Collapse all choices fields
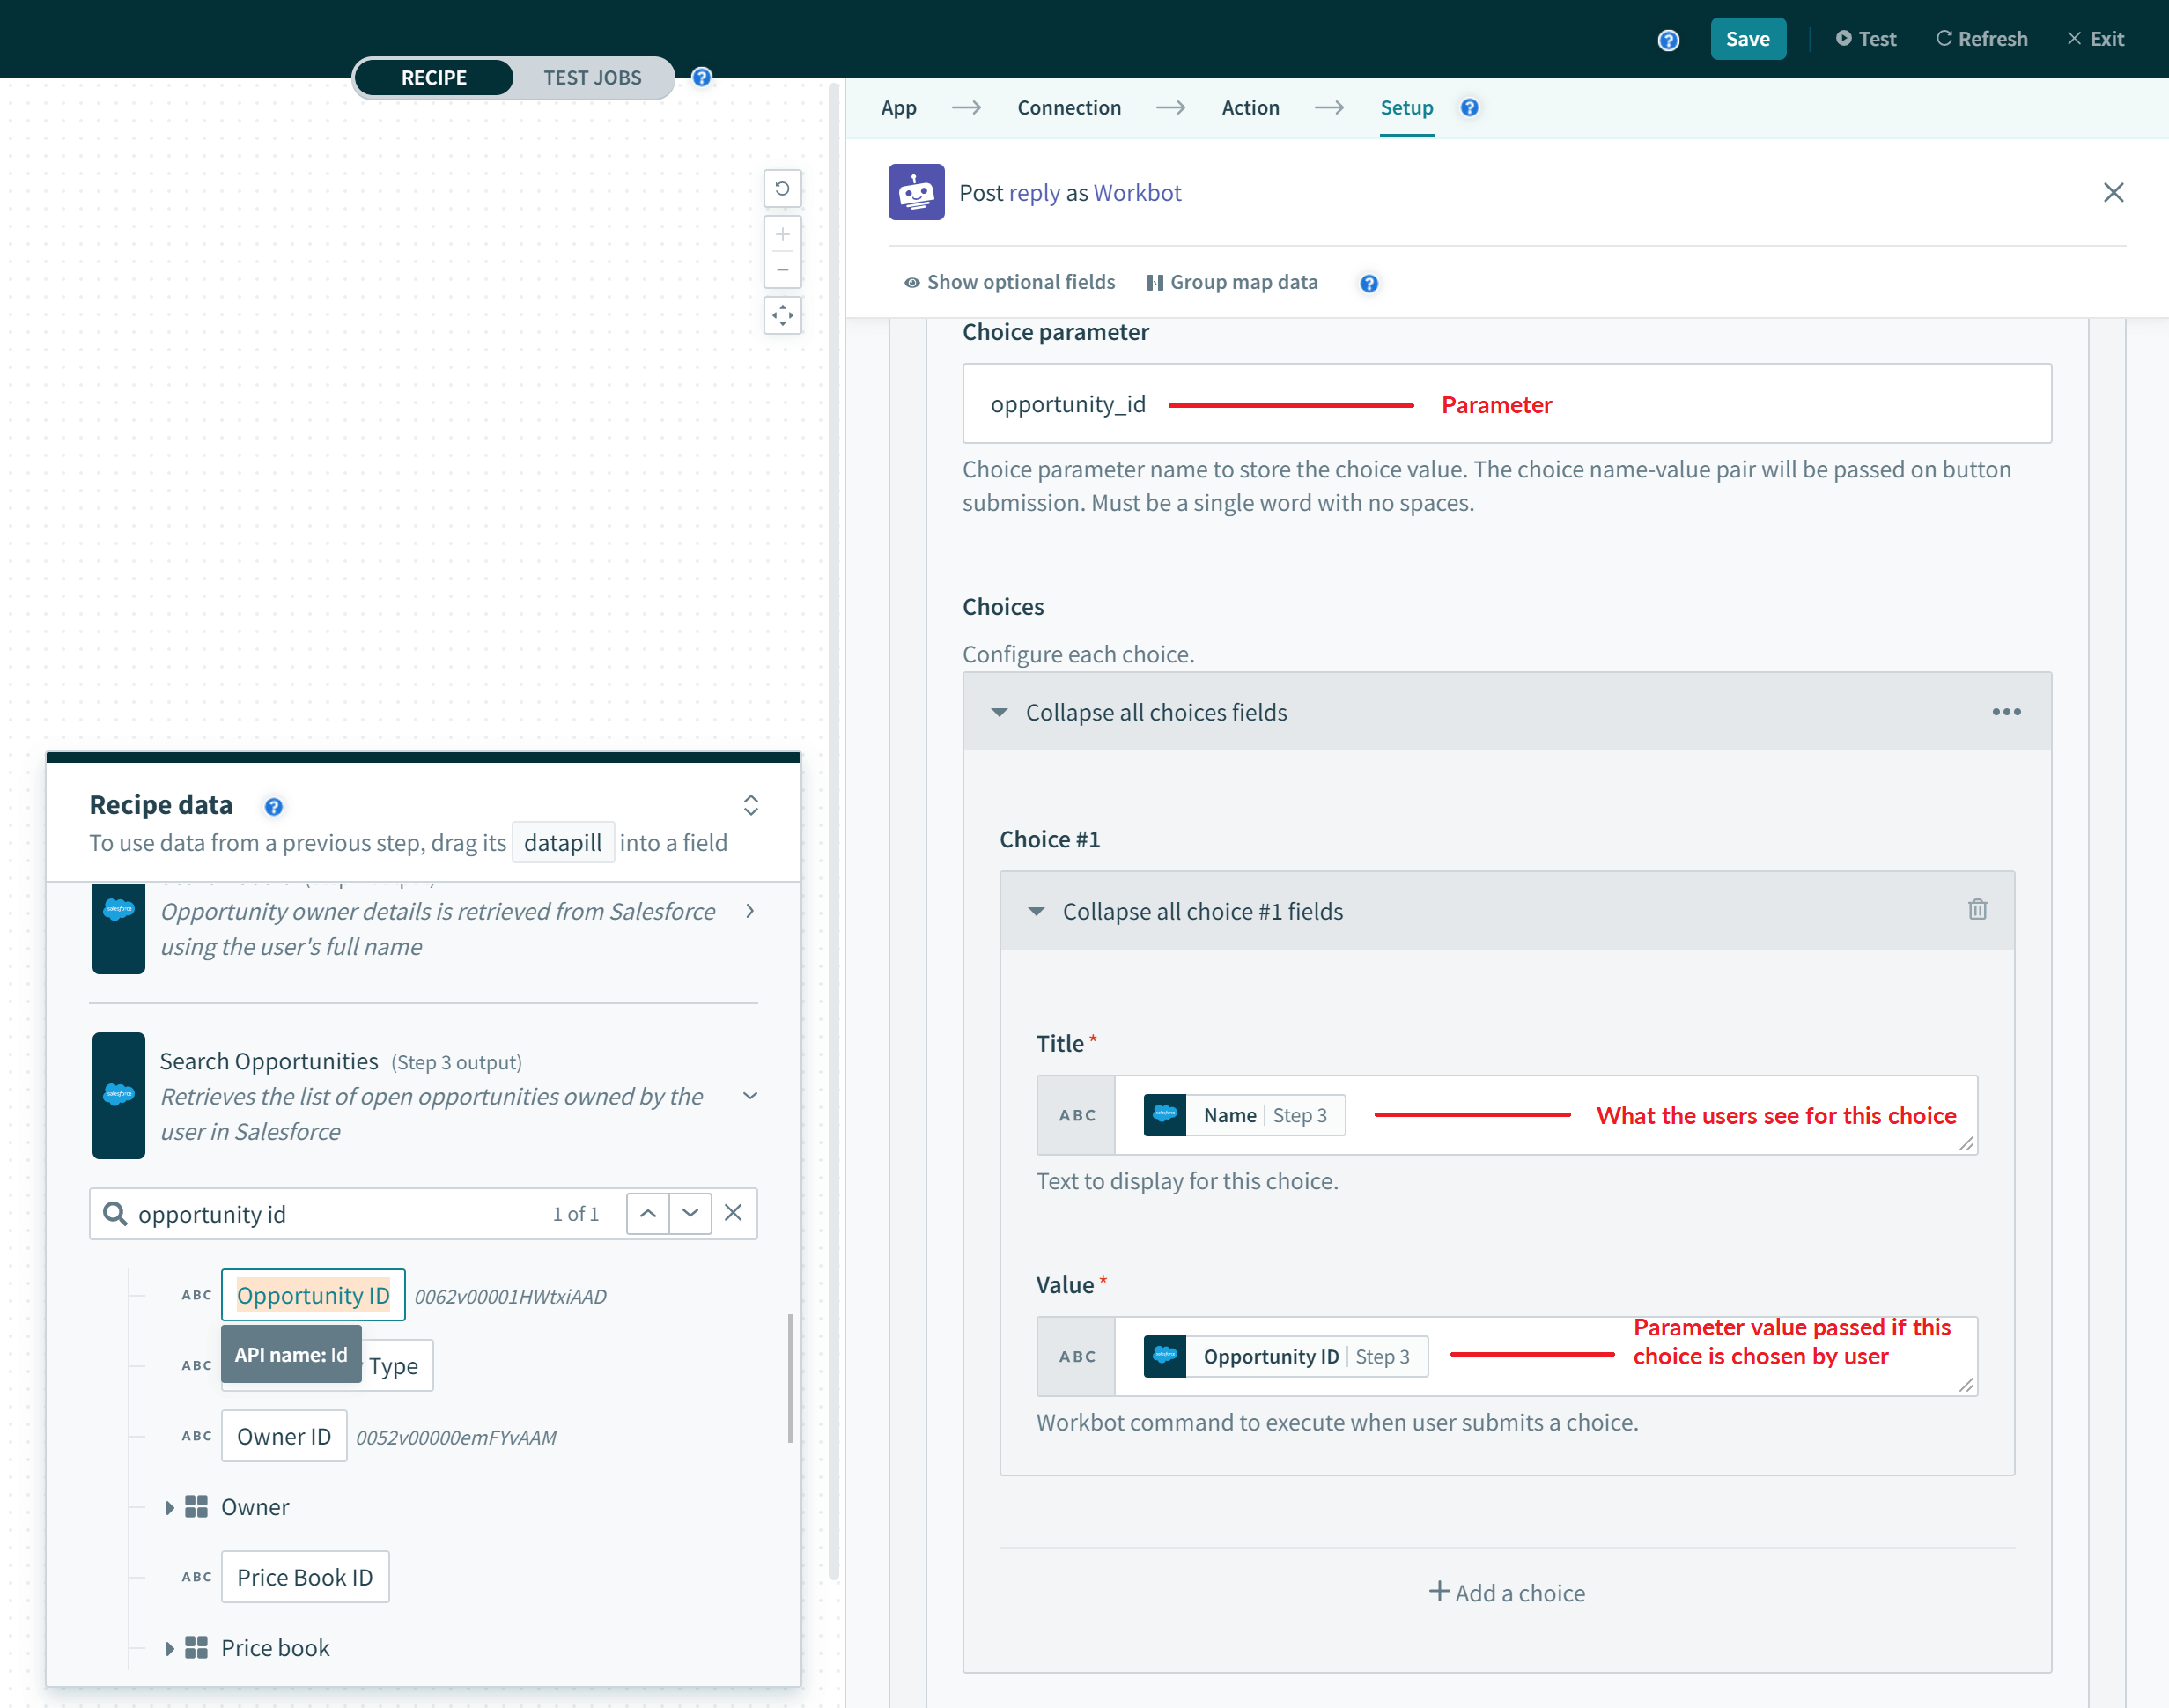The image size is (2169, 1708). [1155, 712]
